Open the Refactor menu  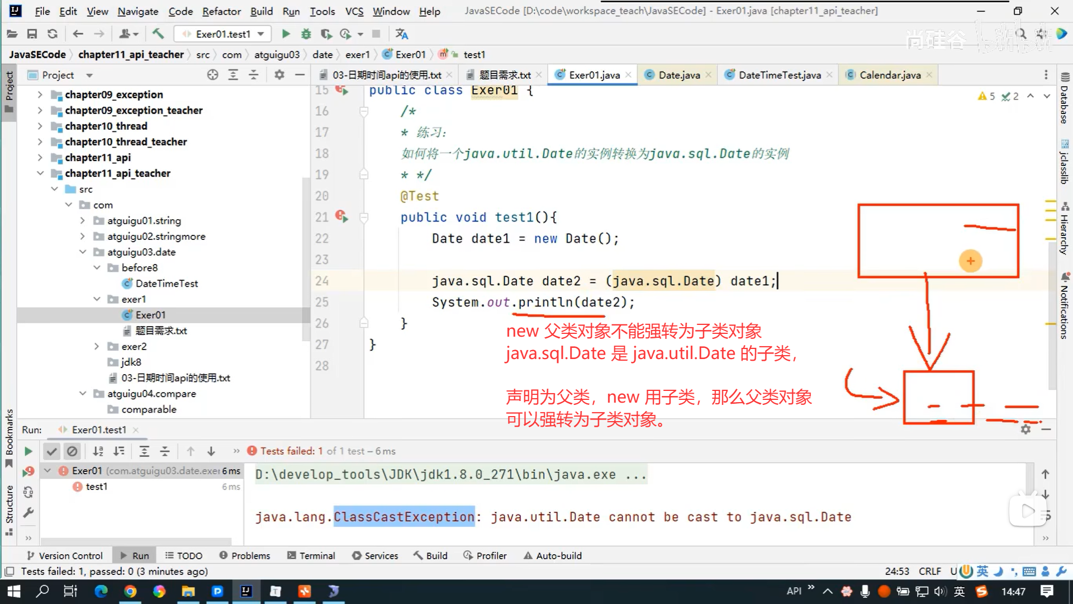(221, 11)
